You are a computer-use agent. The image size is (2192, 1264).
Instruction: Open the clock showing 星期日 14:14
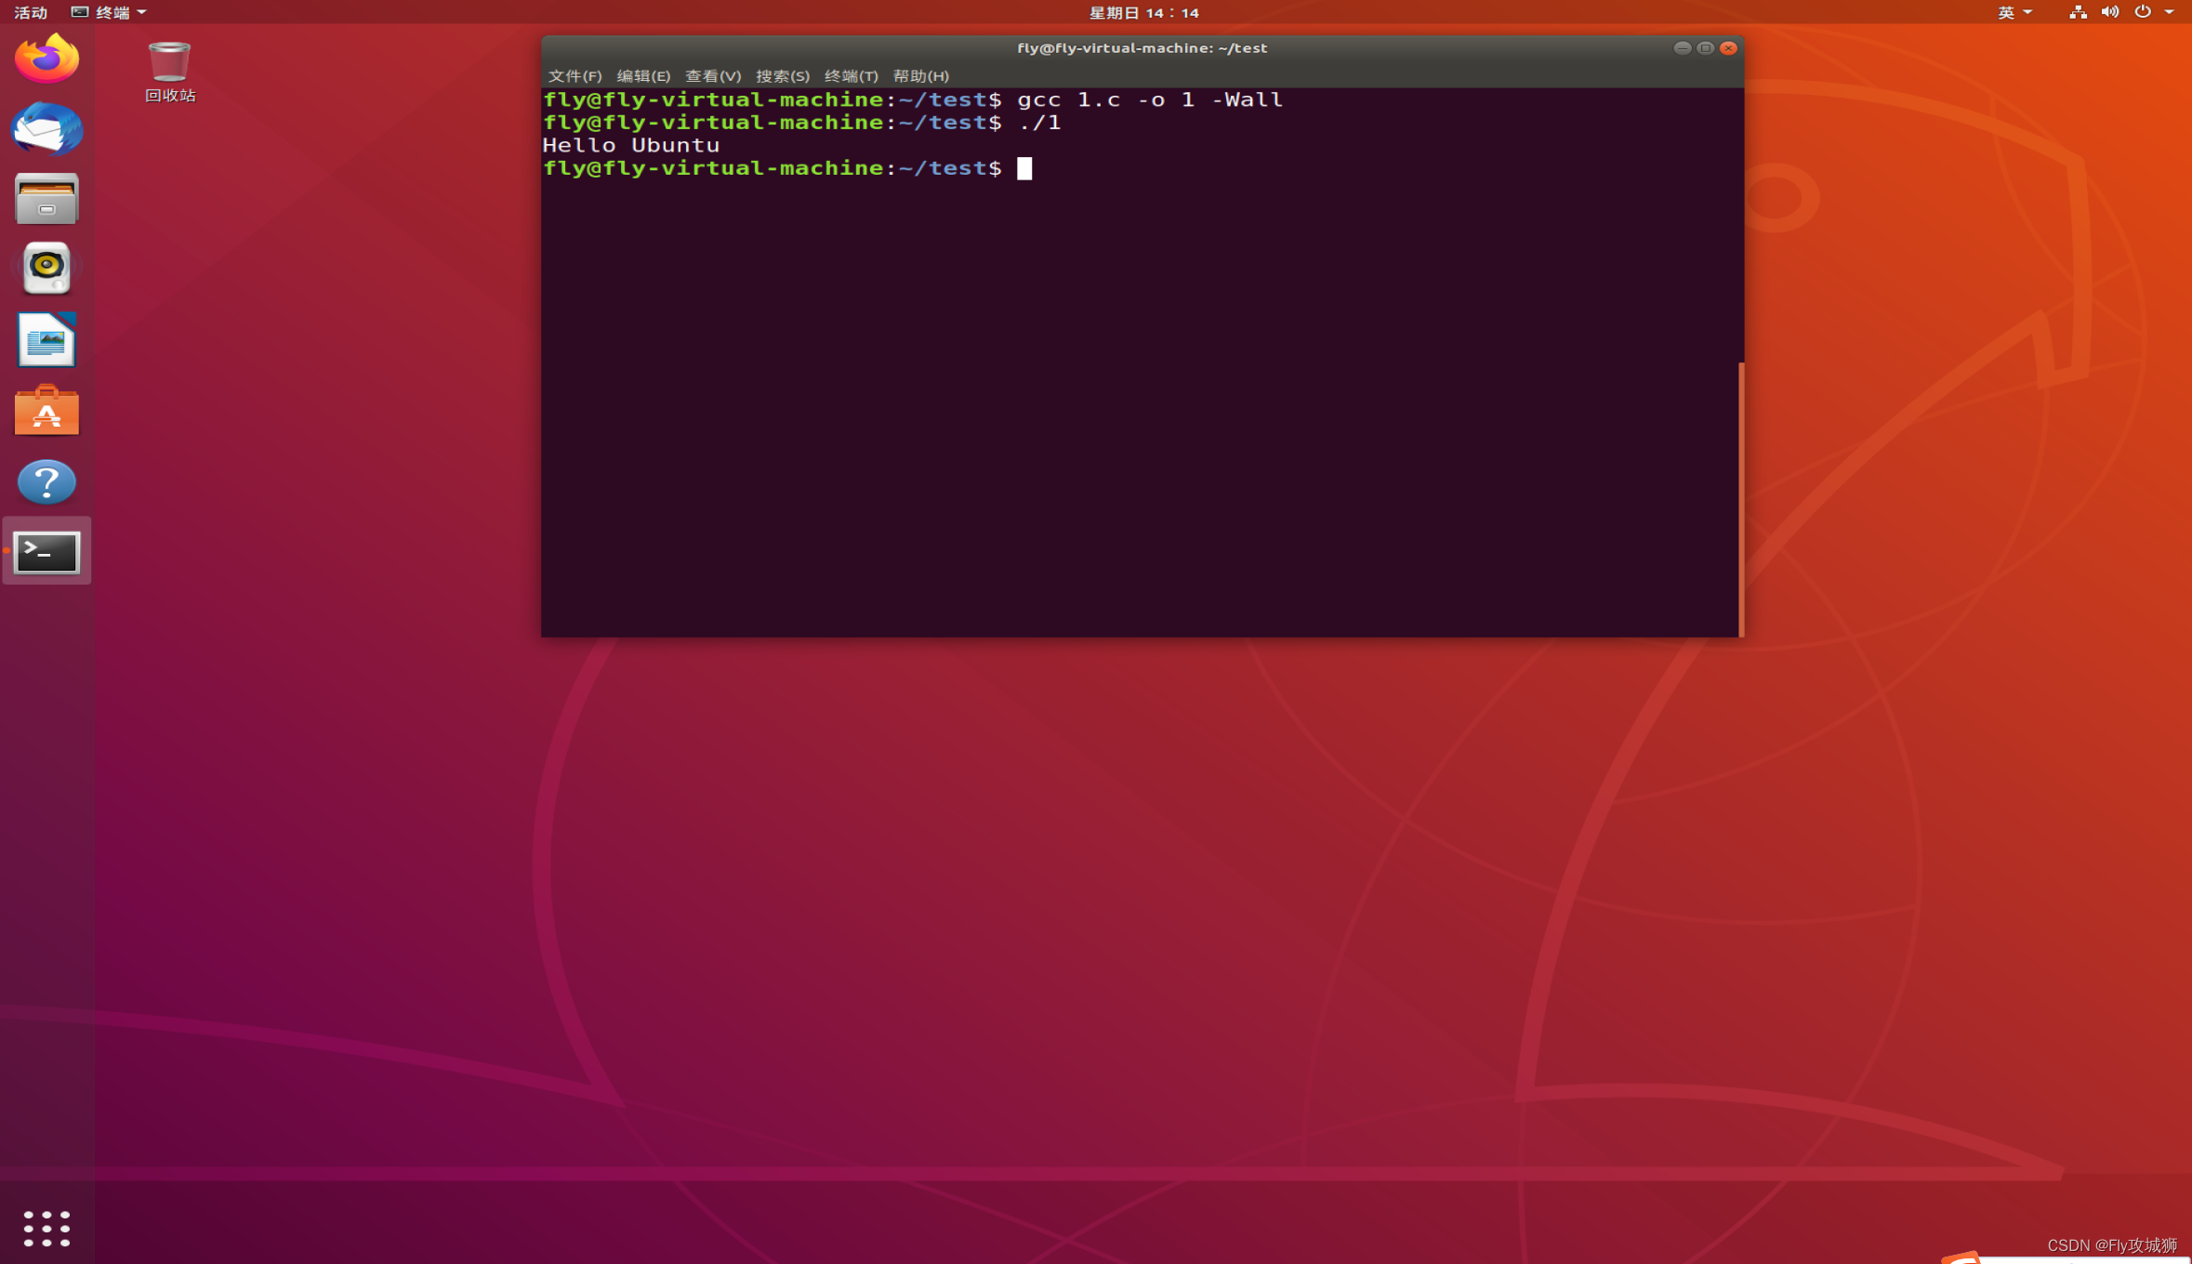click(x=1143, y=12)
